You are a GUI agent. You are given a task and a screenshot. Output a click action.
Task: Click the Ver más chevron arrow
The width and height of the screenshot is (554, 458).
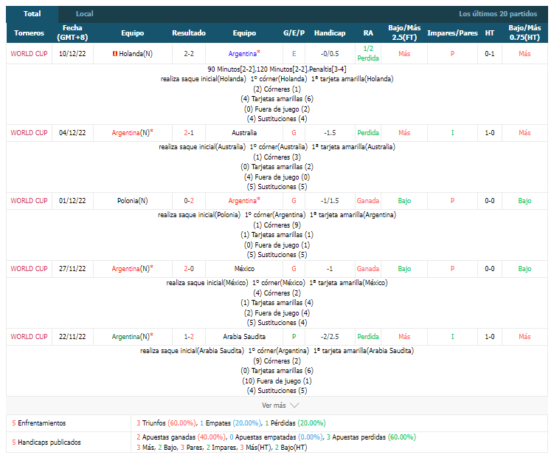(294, 406)
